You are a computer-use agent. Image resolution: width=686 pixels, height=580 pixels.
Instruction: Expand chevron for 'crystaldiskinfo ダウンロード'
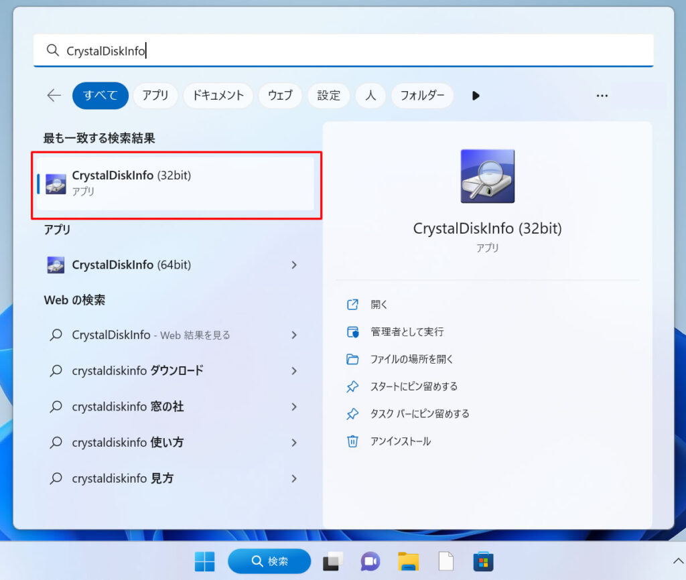tap(294, 371)
